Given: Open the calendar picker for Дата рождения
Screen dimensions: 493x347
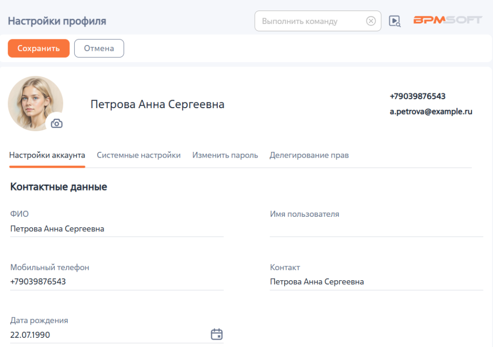Looking at the screenshot, I should tap(217, 334).
